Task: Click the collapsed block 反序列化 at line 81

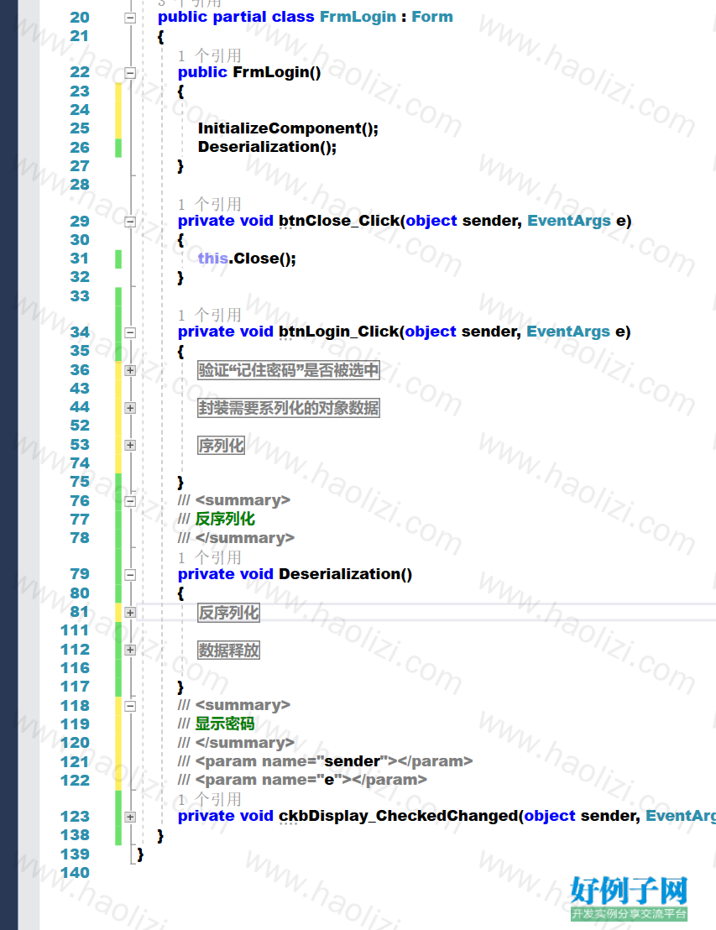Action: point(228,613)
